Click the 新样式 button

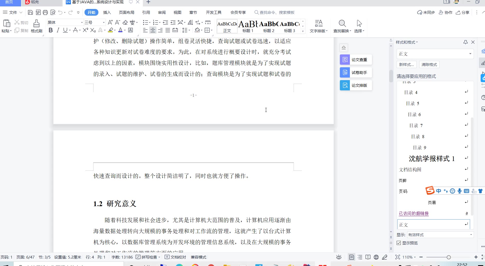click(x=406, y=64)
